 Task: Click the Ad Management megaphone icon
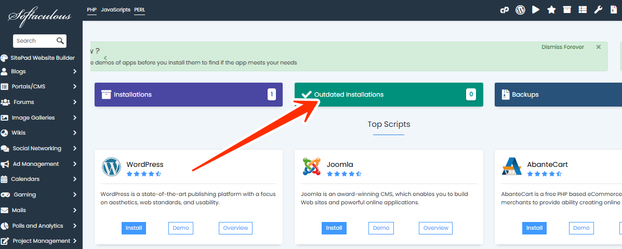(x=5, y=164)
